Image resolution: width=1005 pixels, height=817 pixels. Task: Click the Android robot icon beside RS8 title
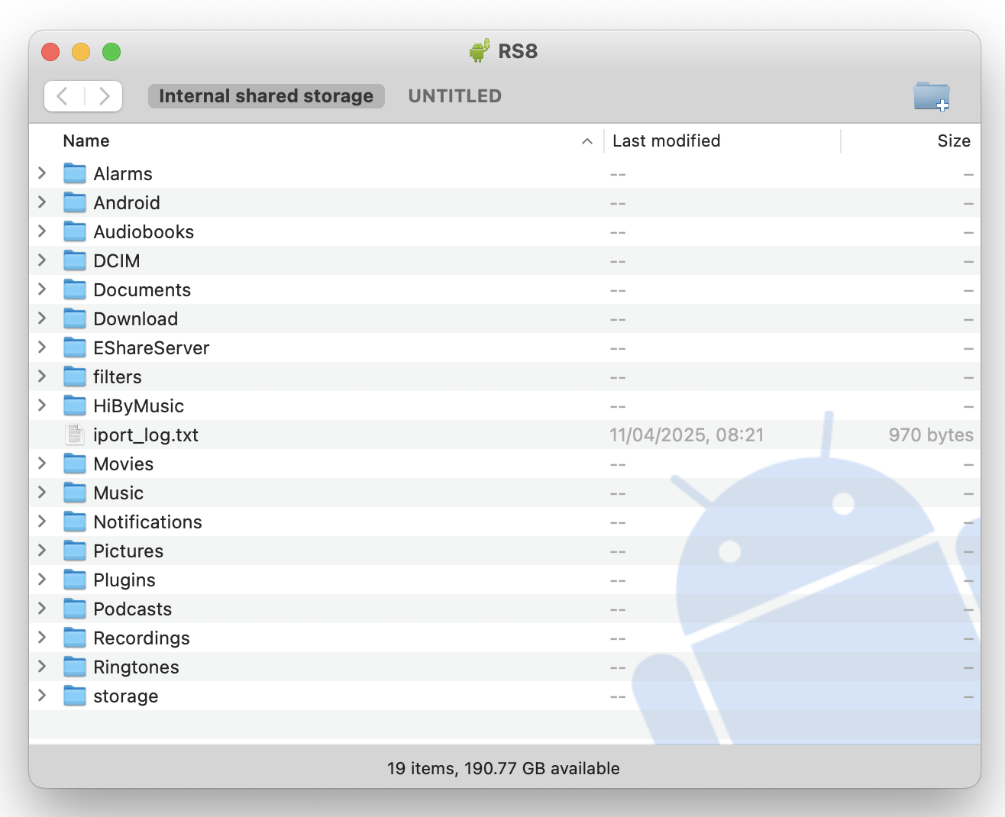[x=480, y=50]
